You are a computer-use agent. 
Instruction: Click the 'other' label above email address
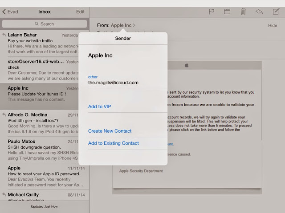click(x=93, y=77)
